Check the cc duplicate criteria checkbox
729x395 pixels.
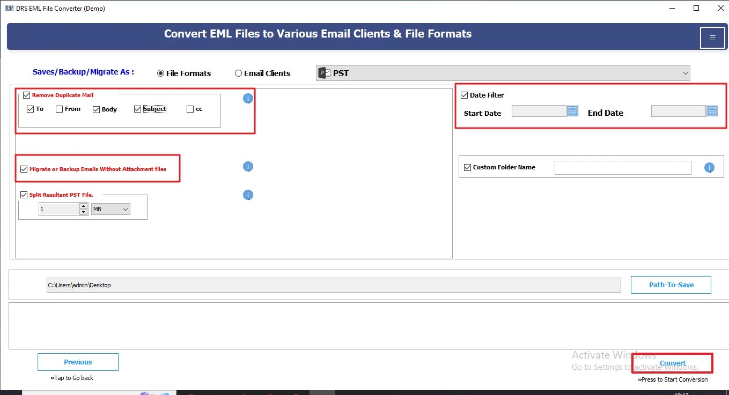(190, 109)
